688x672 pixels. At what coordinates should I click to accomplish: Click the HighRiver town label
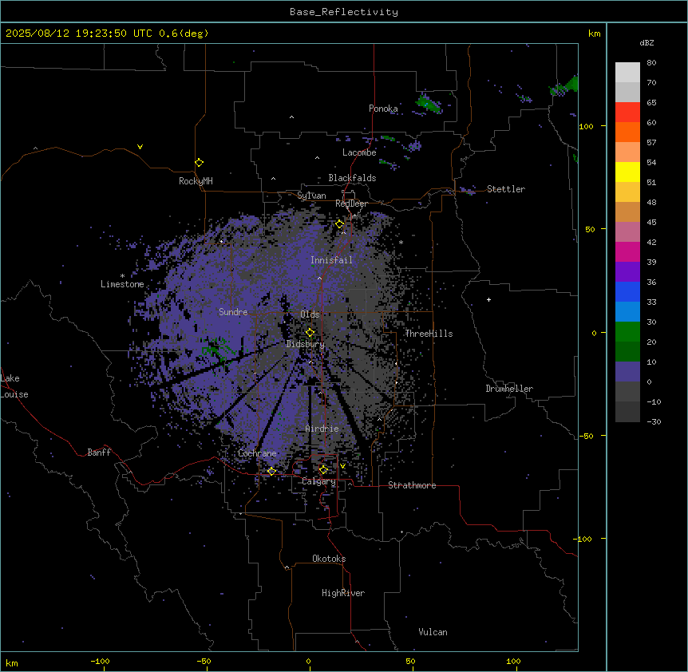pyautogui.click(x=343, y=593)
